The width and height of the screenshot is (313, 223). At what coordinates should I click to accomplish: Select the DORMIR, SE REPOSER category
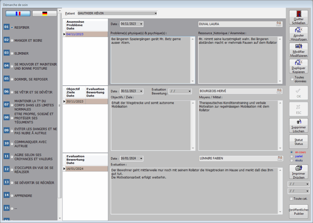coord(12,79)
